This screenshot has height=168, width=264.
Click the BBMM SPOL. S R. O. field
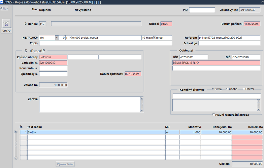pos(216,63)
